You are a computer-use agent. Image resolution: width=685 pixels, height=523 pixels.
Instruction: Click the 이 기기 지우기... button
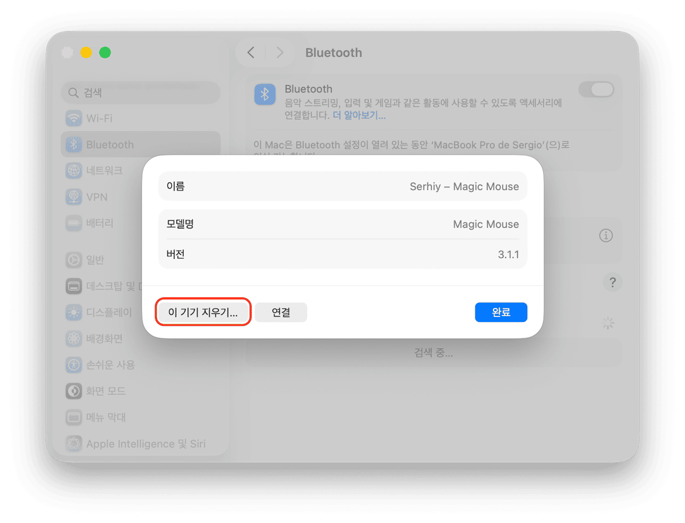[x=203, y=312]
